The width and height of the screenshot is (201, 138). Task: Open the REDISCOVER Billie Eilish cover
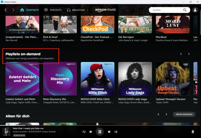[x=97, y=79]
